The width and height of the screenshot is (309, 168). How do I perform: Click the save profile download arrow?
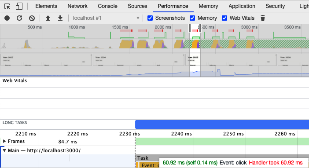60,18
